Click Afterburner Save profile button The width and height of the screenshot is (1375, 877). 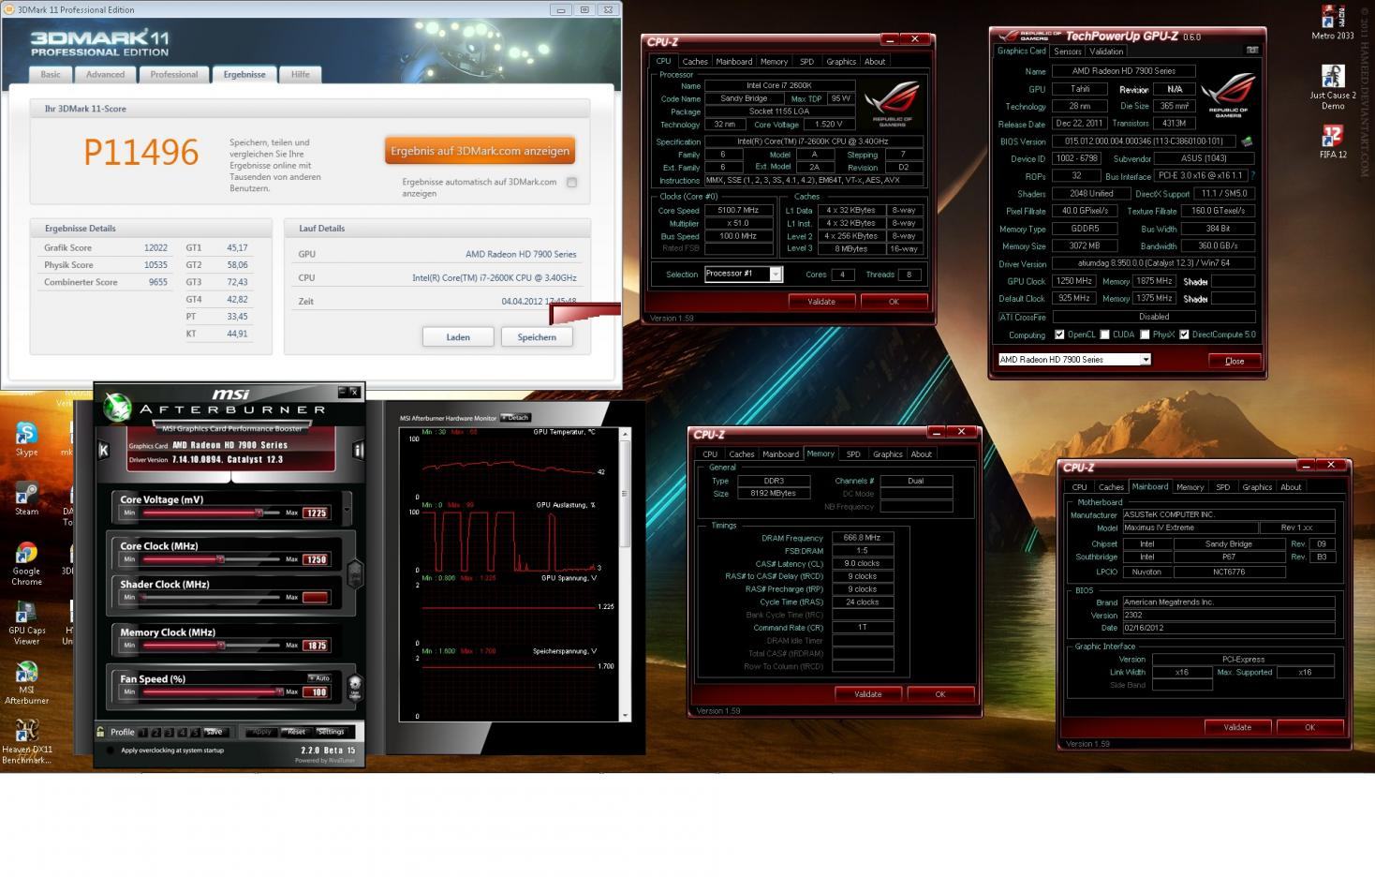214,733
